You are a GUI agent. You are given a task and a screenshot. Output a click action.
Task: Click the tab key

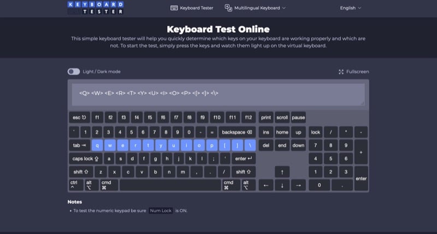(x=80, y=145)
